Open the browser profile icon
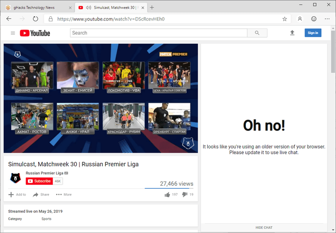This screenshot has width=336, height=233. click(x=300, y=19)
